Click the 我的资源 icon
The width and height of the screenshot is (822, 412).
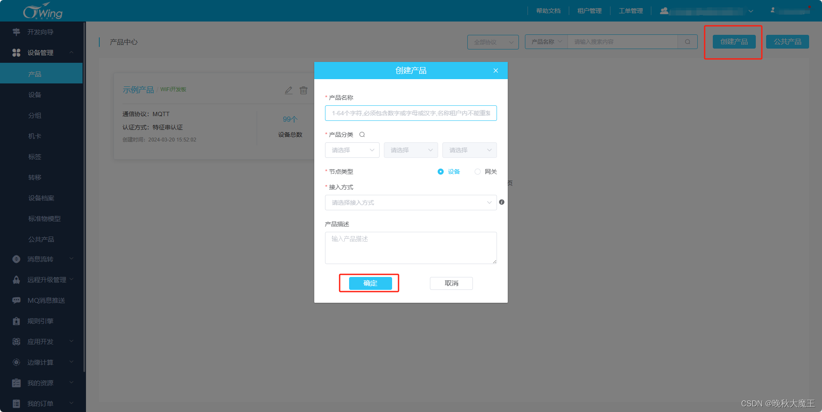point(16,383)
